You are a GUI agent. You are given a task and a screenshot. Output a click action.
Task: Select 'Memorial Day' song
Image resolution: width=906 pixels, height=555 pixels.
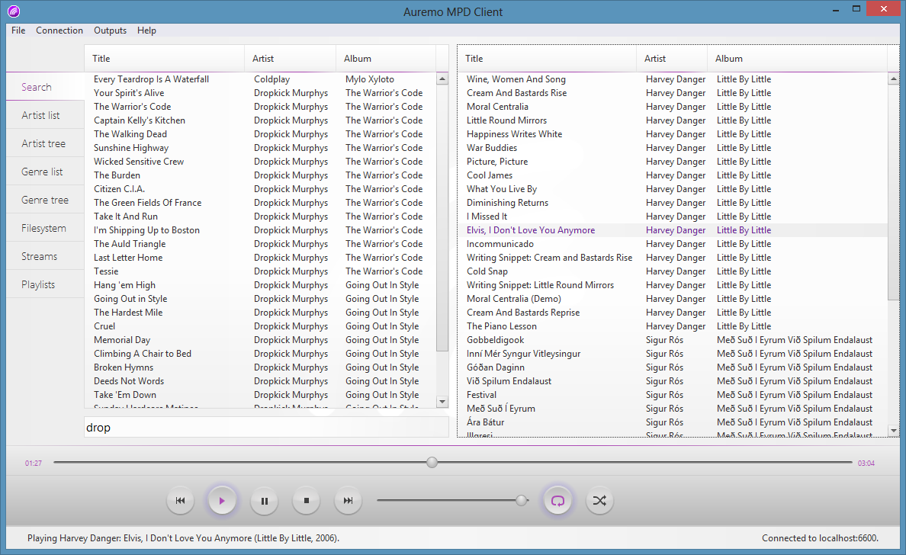[260, 340]
